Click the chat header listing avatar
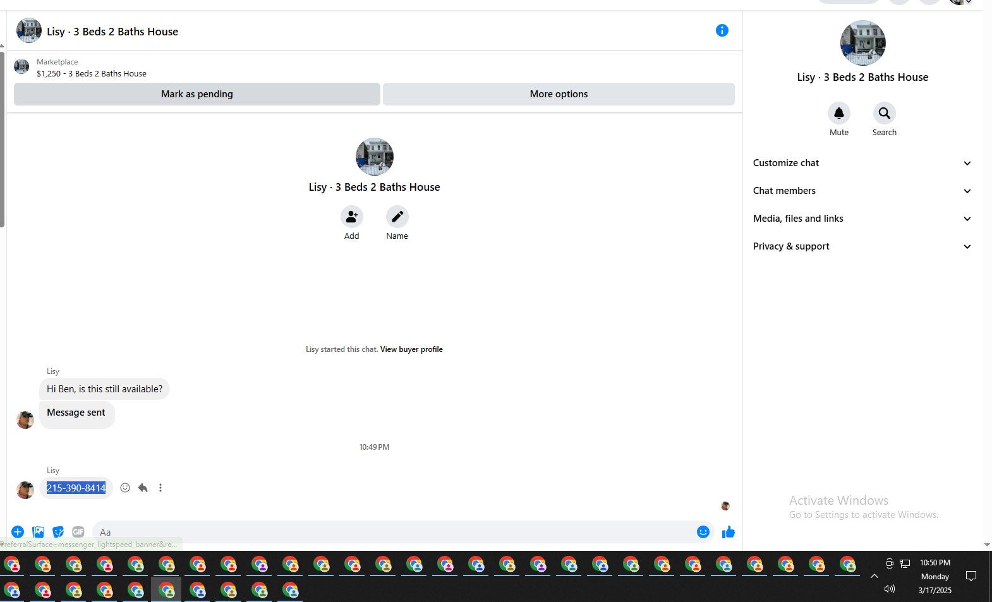Image resolution: width=992 pixels, height=602 pixels. coord(29,30)
